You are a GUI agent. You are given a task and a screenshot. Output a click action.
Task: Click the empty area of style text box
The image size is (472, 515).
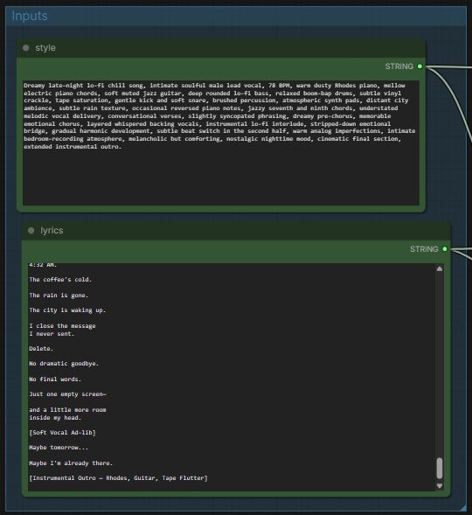pos(221,177)
